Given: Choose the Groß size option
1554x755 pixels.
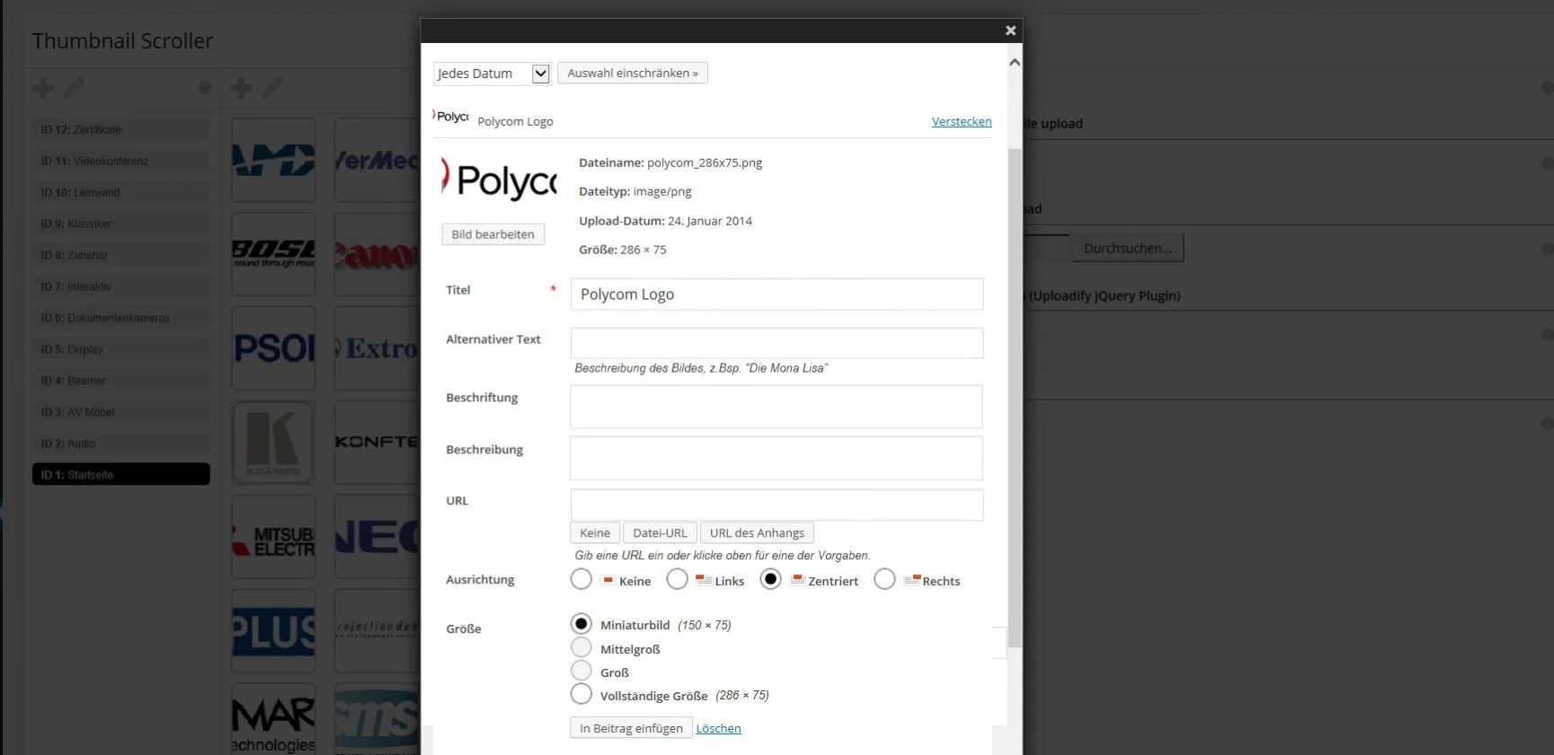Looking at the screenshot, I should click(x=582, y=671).
